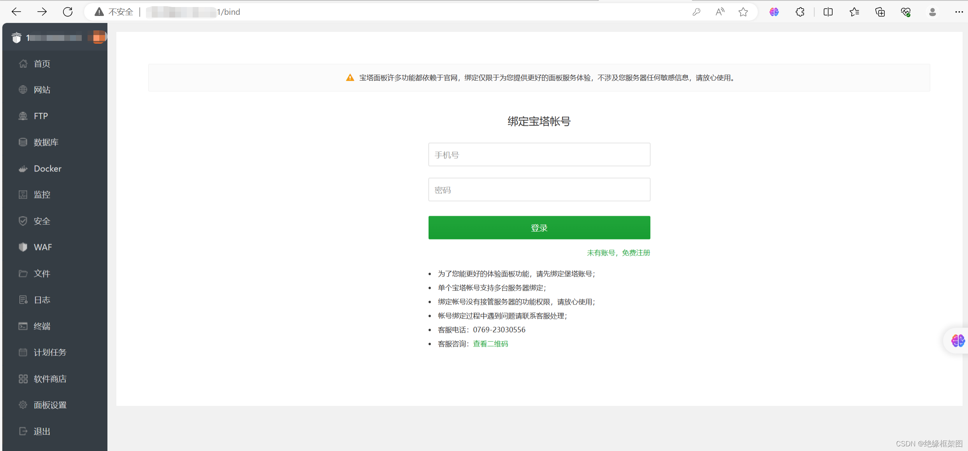The image size is (968, 451).
Task: Open the 计划任务 menu item
Action: coord(50,352)
